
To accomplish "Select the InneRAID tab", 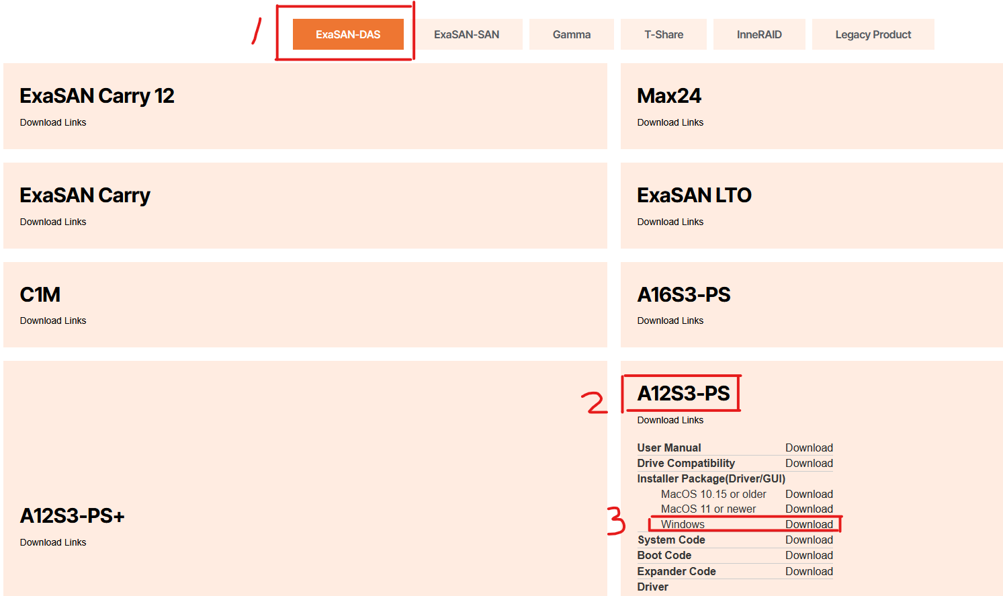I will 758,34.
